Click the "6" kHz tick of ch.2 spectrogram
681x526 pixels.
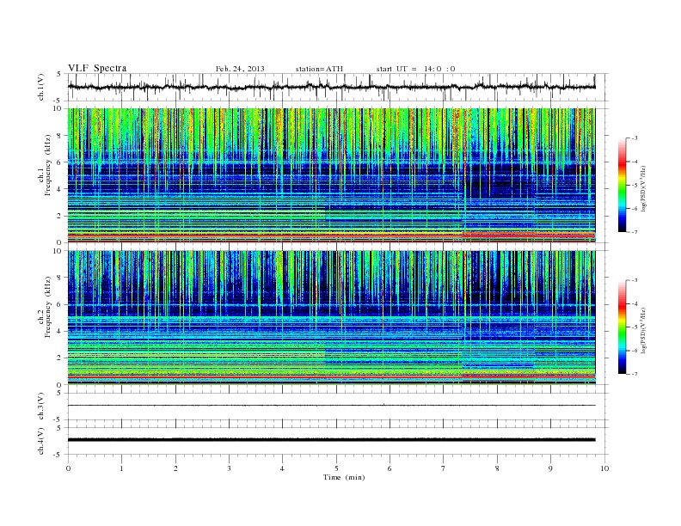(60, 304)
